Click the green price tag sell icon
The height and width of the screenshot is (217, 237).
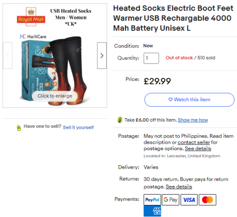point(19,128)
